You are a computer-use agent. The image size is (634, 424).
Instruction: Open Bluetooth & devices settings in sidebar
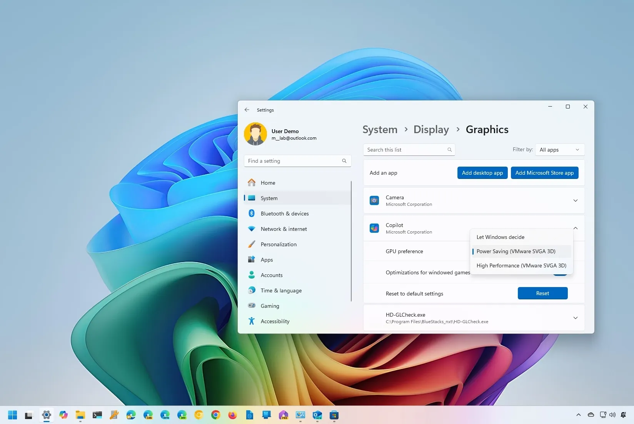pyautogui.click(x=284, y=214)
